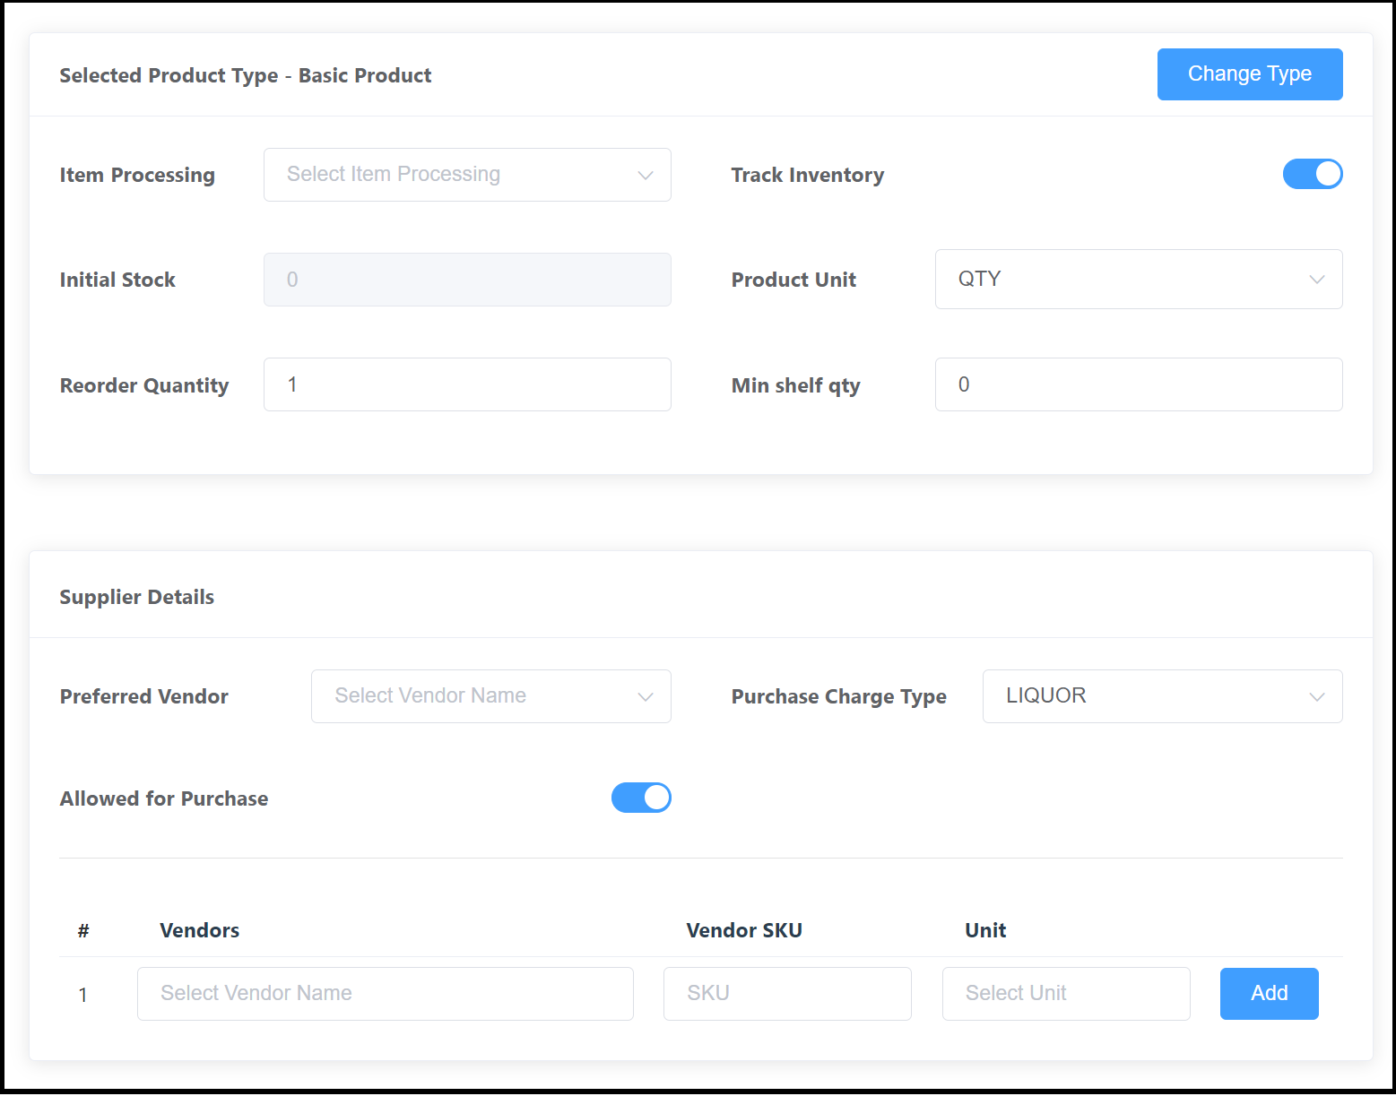Click the Change Type button
Screen dimensions: 1396x1096
click(x=1249, y=73)
